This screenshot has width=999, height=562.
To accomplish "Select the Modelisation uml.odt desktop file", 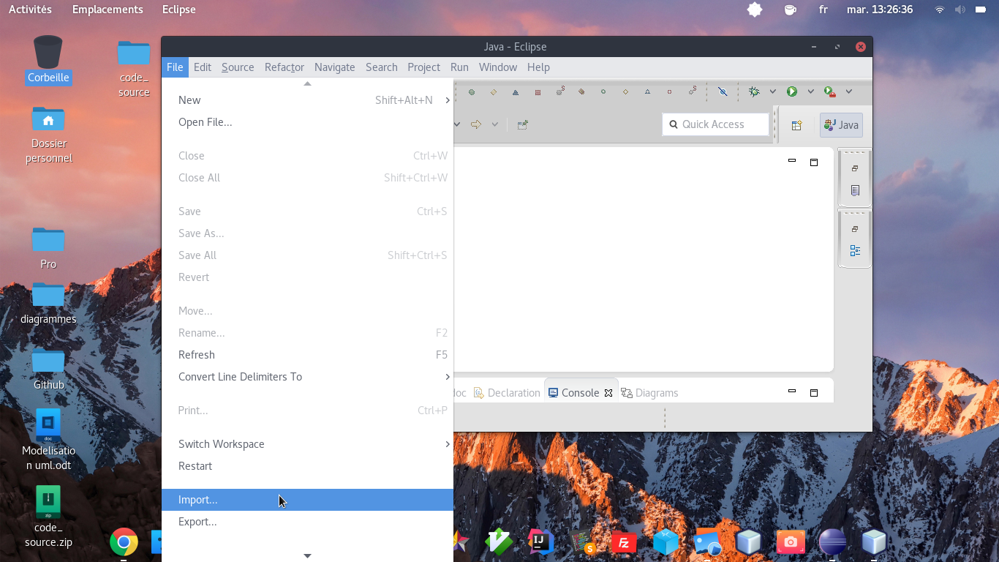I will tap(48, 439).
